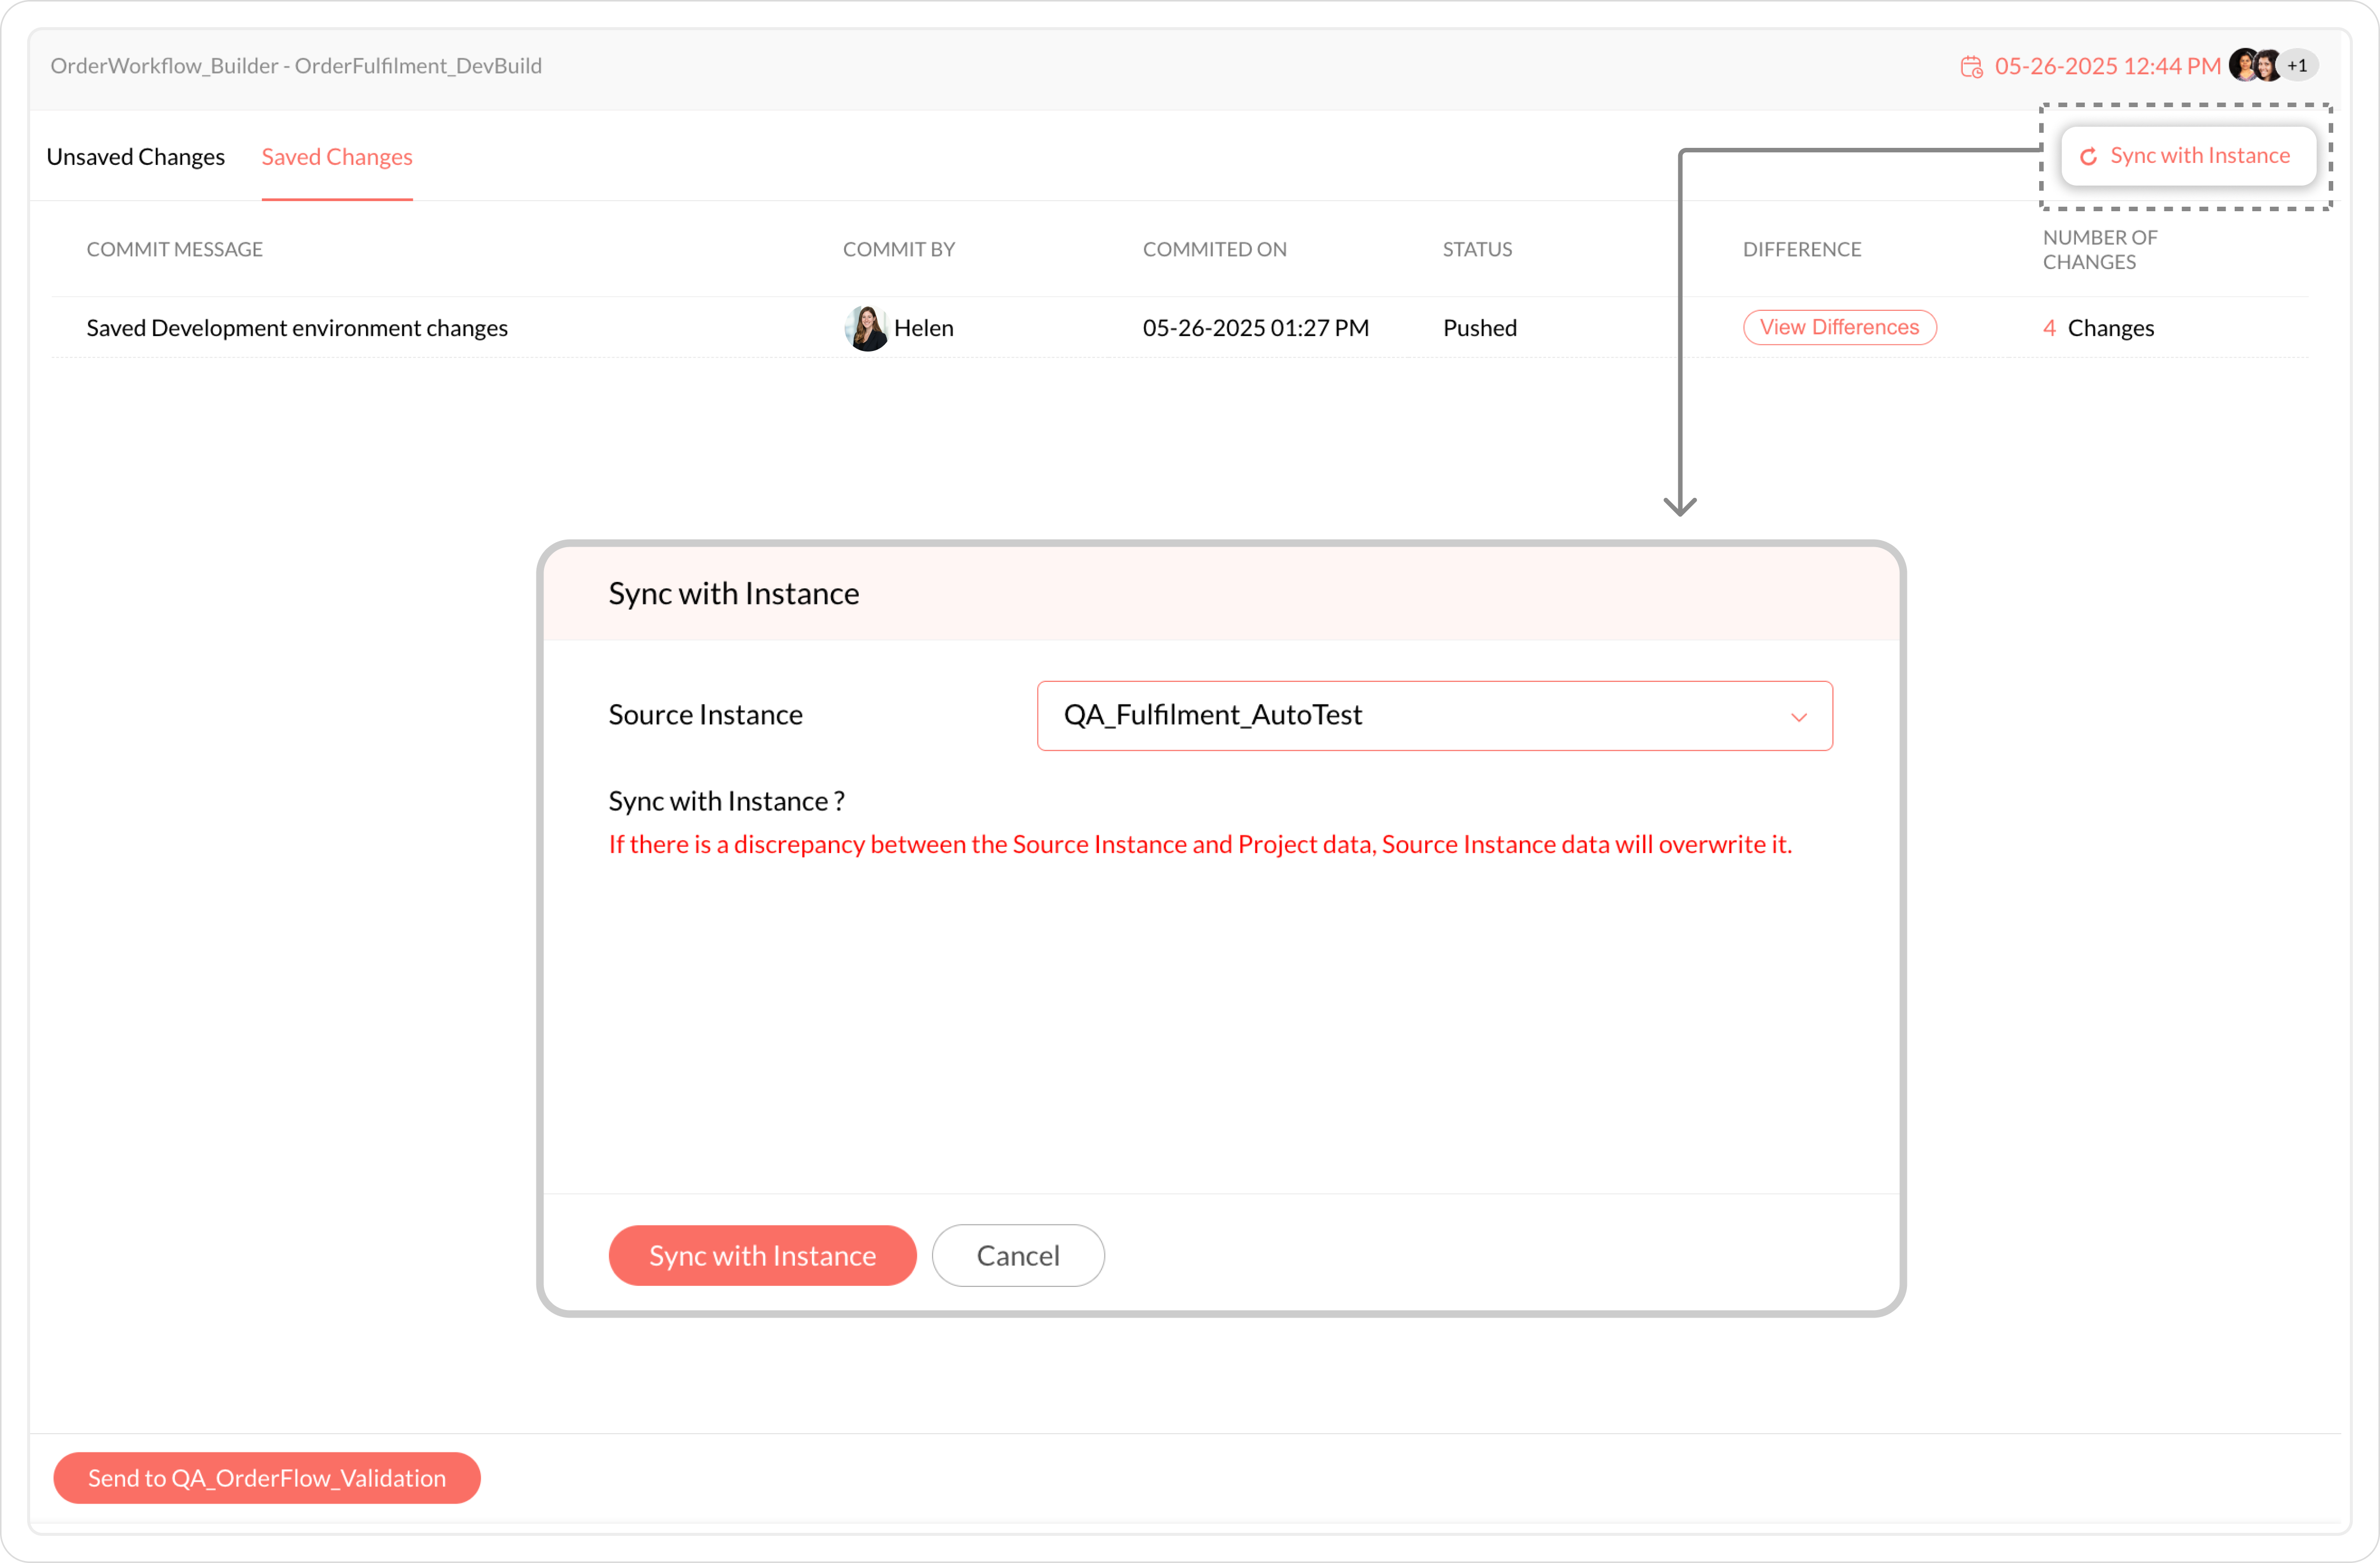Click the refresh icon in Sync button
Viewport: 2380px width, 1563px height.
(2088, 157)
